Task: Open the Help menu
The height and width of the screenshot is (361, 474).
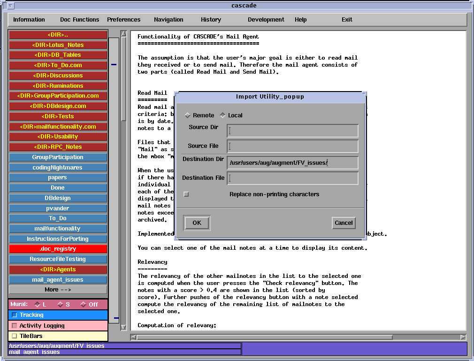Action: 301,20
